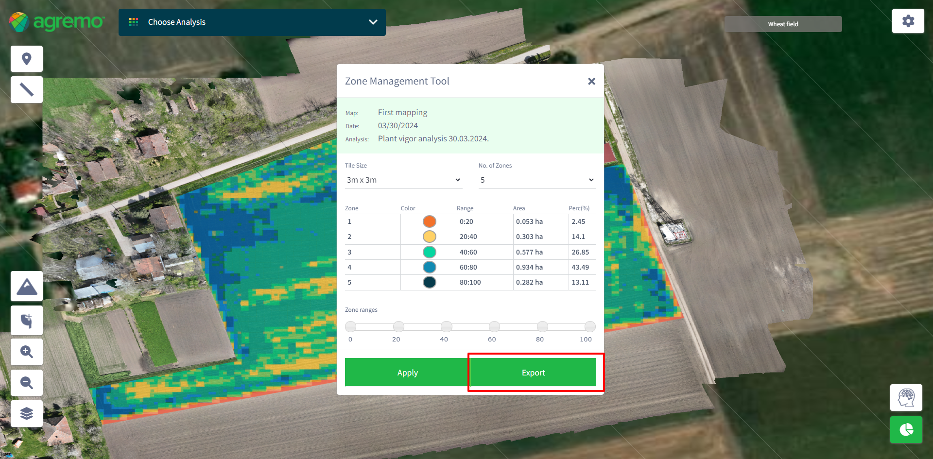Open the Tile Size dropdown
Image resolution: width=933 pixels, height=459 pixels.
tap(403, 180)
